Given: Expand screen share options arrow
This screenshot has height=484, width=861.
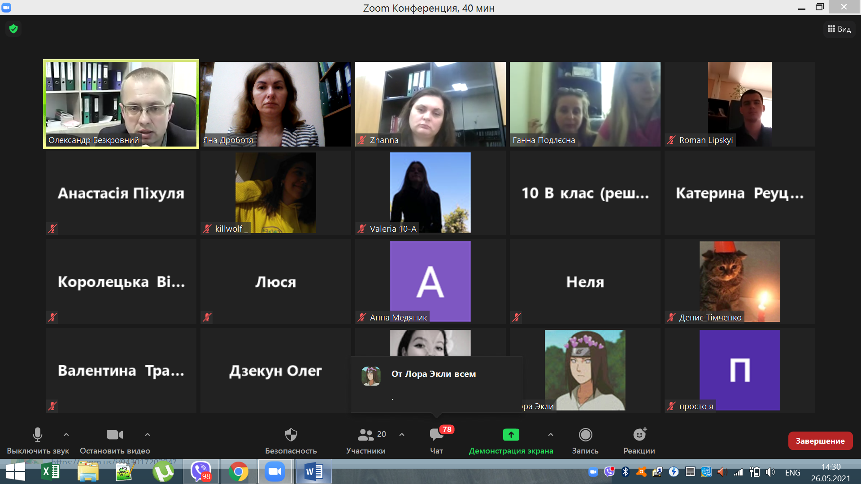Looking at the screenshot, I should pos(551,435).
